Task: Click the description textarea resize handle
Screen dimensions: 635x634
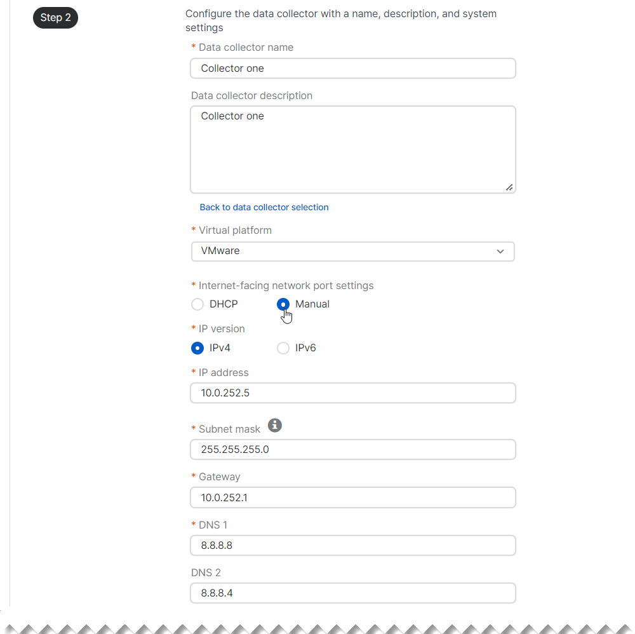Action: coord(509,187)
